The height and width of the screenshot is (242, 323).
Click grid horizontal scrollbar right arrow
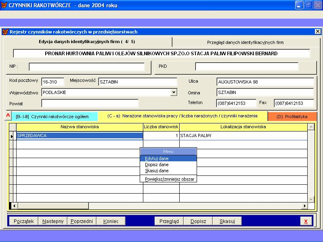[305, 206]
